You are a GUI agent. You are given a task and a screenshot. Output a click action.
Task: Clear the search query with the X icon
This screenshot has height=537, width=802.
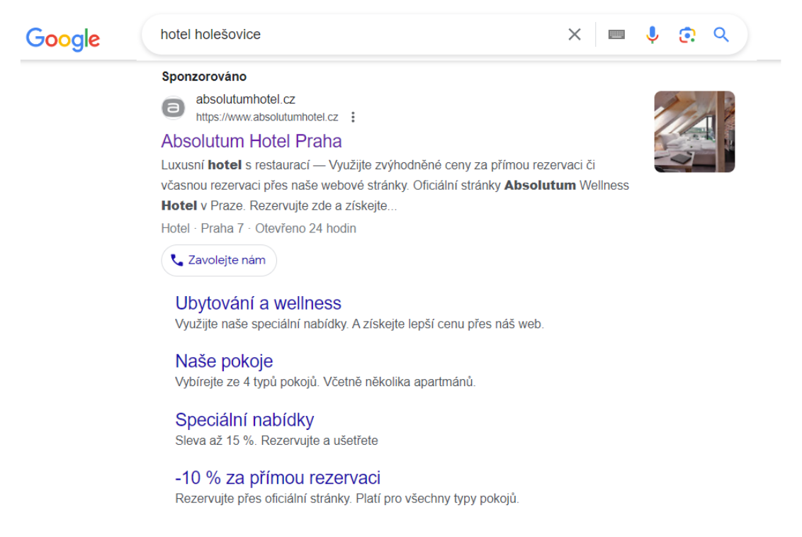click(x=575, y=35)
